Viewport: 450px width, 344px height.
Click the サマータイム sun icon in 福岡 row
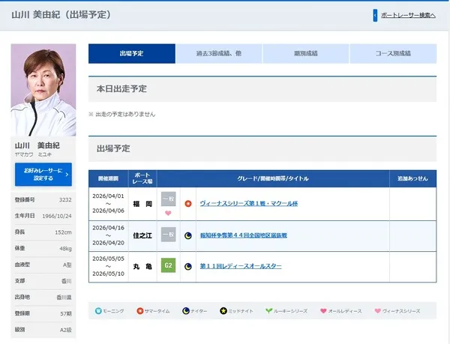pos(188,204)
